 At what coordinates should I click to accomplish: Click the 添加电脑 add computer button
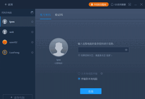click(18, 97)
